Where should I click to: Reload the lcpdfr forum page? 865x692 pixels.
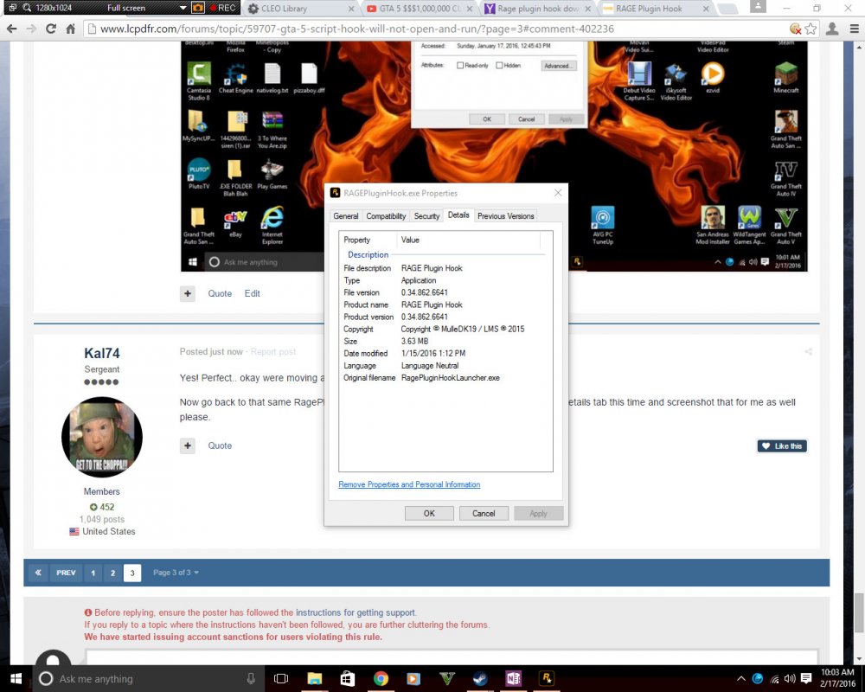(x=51, y=29)
